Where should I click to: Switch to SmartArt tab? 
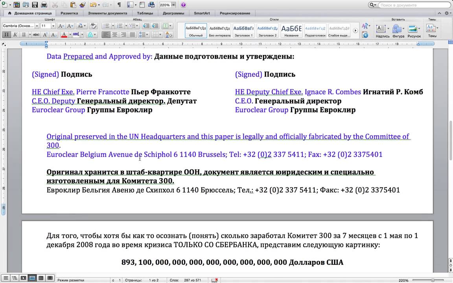coord(202,13)
